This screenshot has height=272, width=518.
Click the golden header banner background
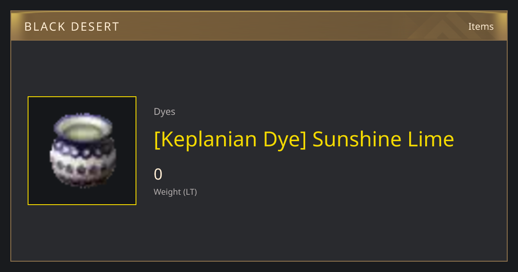pos(259,26)
